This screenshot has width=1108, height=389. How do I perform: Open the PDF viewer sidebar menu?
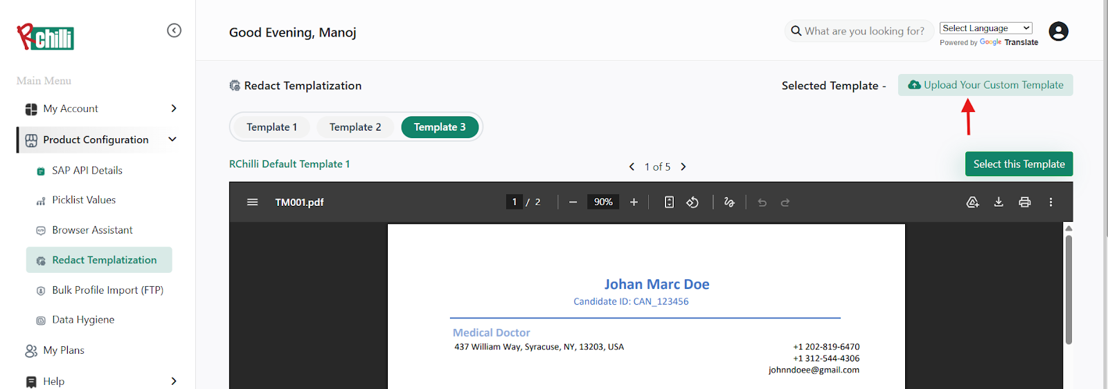(x=253, y=202)
